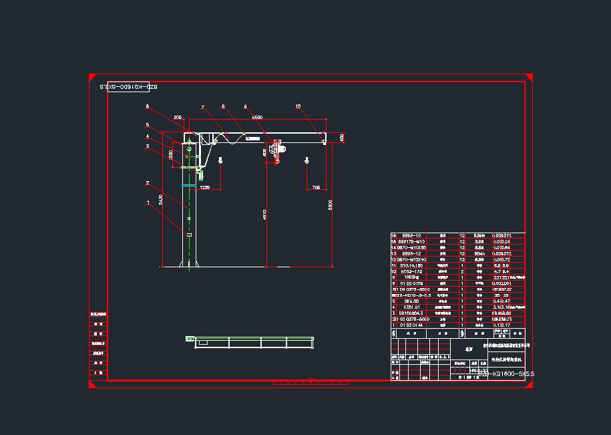Select part callout number 1
Image resolution: width=611 pixels, height=435 pixels.
148,202
